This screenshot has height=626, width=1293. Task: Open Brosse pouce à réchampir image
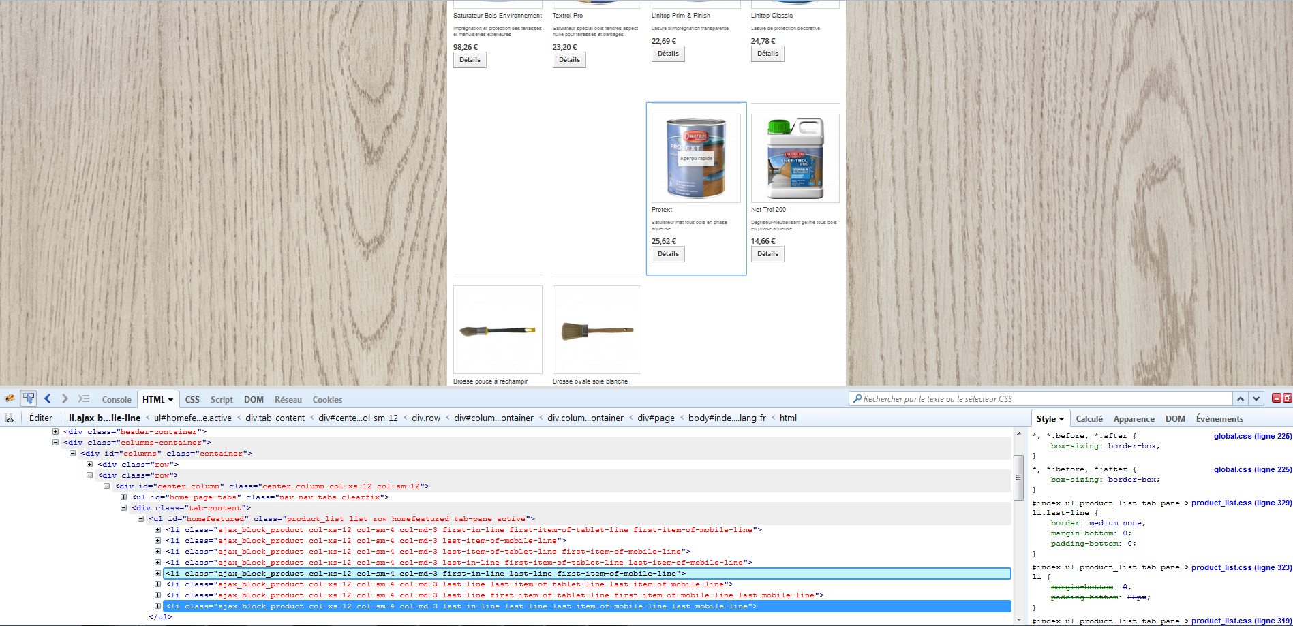click(x=498, y=330)
